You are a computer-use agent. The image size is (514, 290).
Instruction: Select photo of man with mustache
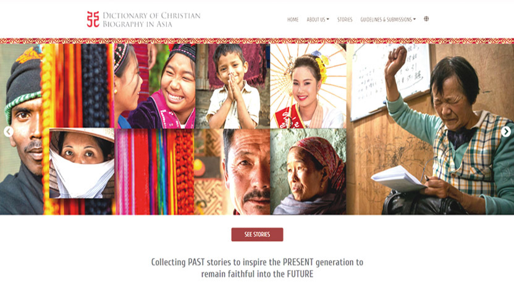click(x=232, y=172)
